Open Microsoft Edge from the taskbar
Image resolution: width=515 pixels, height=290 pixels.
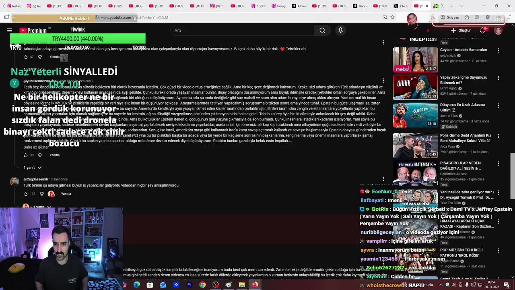coord(137,285)
